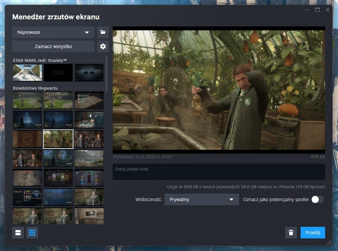
Task: Select the world map thumbnail
Action: point(27,178)
